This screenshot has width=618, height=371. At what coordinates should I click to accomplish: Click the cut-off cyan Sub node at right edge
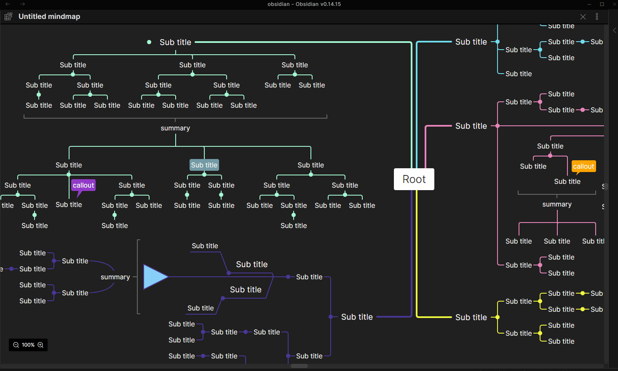(x=597, y=42)
